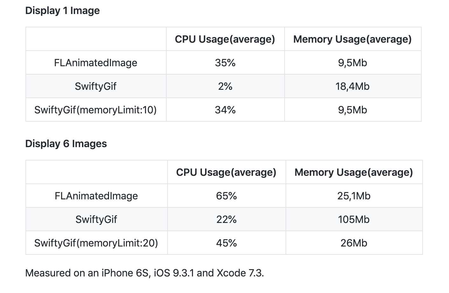Select Memory Usage(average) header in first table
The image size is (449, 293).
click(x=352, y=39)
